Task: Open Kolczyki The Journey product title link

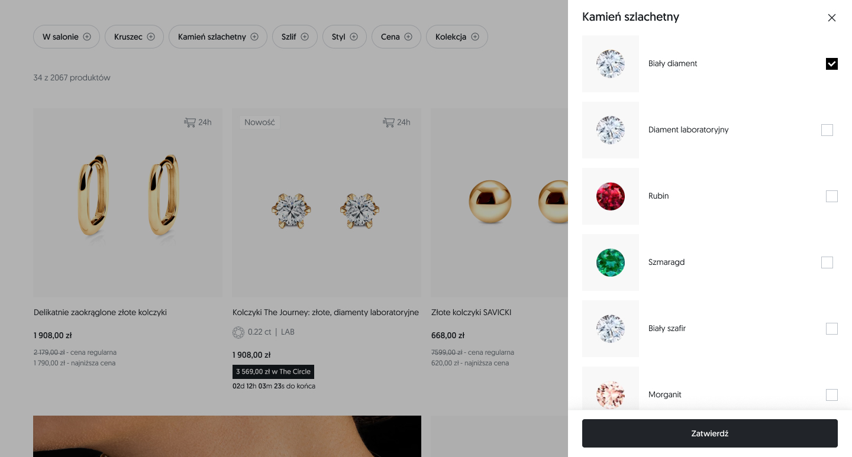Action: pyautogui.click(x=325, y=312)
